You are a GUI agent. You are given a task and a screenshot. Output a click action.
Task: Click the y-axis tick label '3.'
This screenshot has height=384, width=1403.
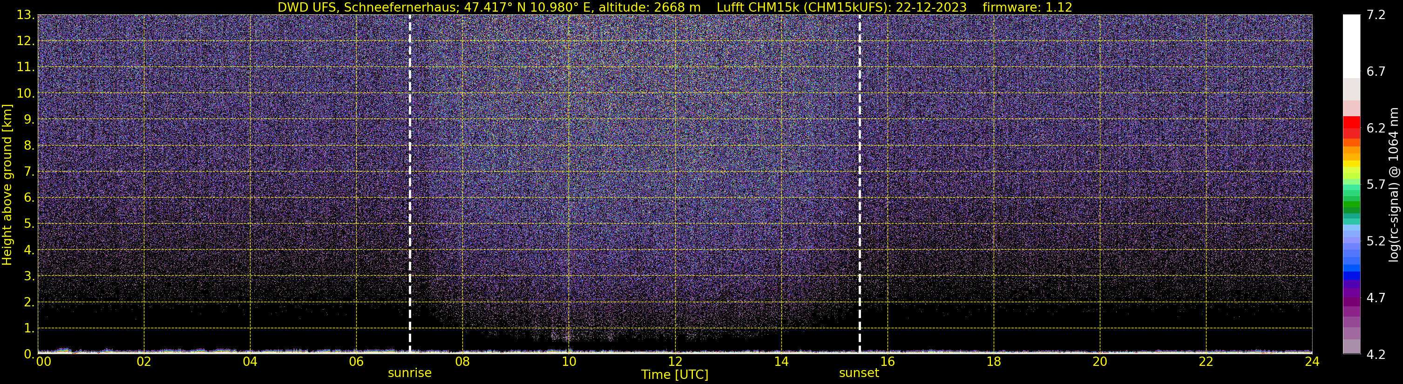(29, 276)
